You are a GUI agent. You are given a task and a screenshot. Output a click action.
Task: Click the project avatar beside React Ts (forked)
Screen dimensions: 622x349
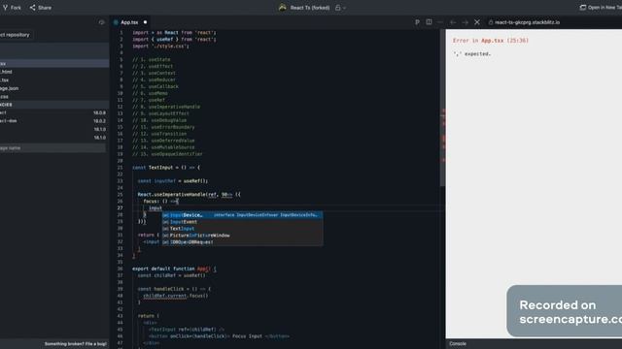coord(283,8)
